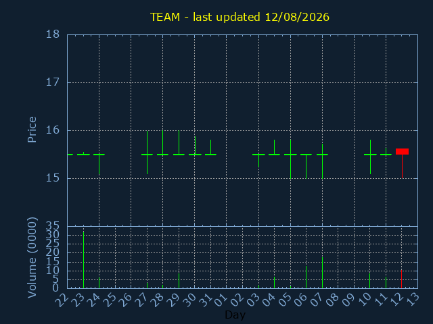Click the tallest green volume bar on day 23

[83, 260]
